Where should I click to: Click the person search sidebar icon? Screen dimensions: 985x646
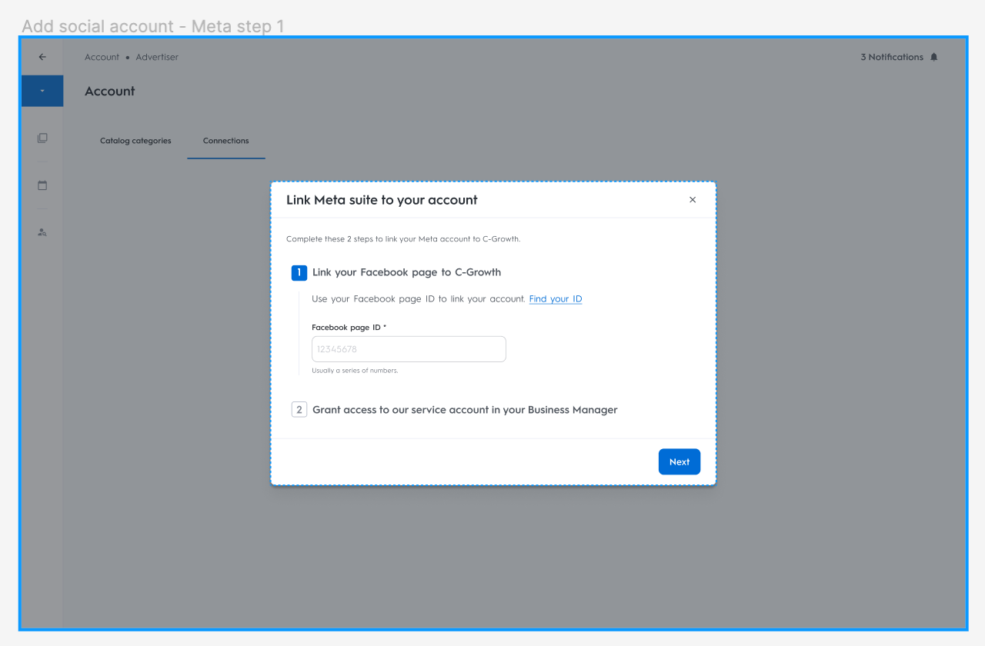click(x=42, y=232)
